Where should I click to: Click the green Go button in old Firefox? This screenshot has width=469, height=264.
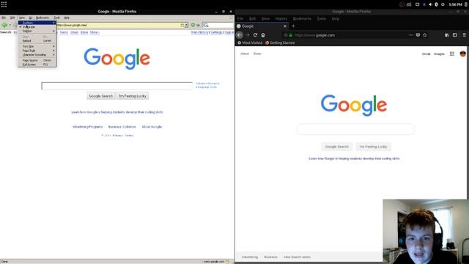click(196, 25)
